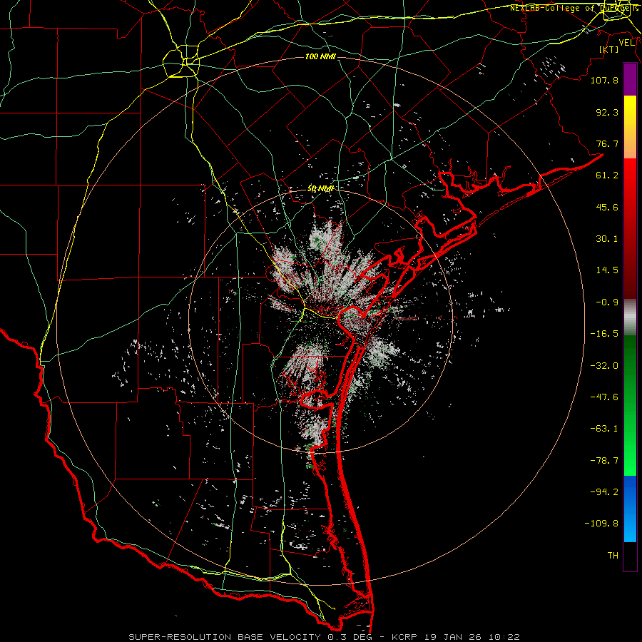Click the -47.6 velocity scale value
Screen dimensions: 642x642
tap(604, 397)
